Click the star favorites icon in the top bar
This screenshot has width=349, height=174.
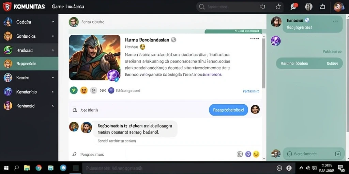(278, 7)
